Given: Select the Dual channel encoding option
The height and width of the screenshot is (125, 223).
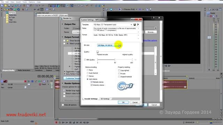Looking at the screenshot, I should pyautogui.click(x=87, y=73).
